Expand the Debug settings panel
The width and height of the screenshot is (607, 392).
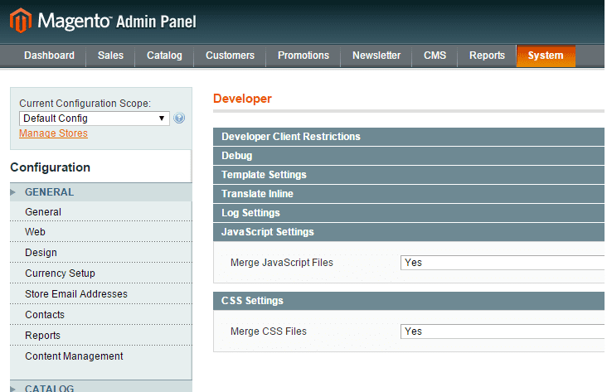pos(409,156)
